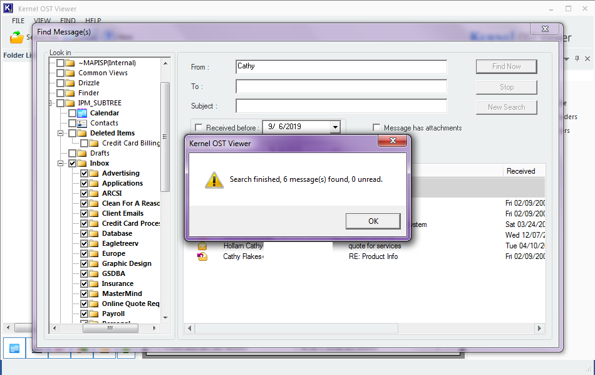Tick the Message has attachments checkbox
Image resolution: width=595 pixels, height=375 pixels.
pyautogui.click(x=376, y=127)
